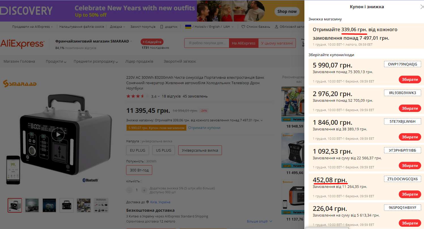The image size is (424, 229).
Task: Play the product video on main image
Action: [58, 134]
